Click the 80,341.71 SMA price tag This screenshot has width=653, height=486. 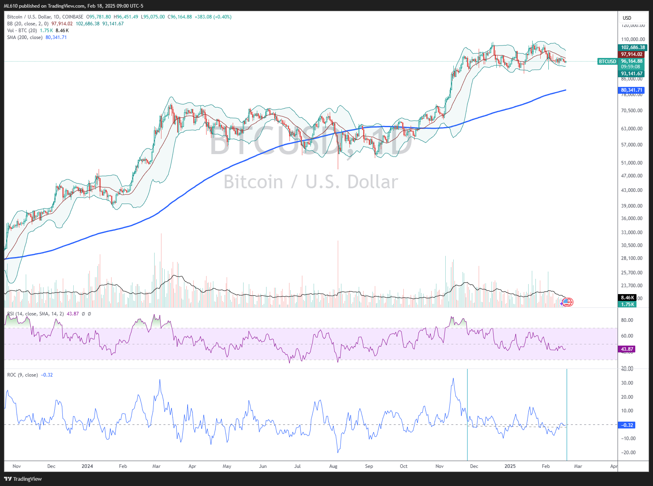[x=631, y=90]
